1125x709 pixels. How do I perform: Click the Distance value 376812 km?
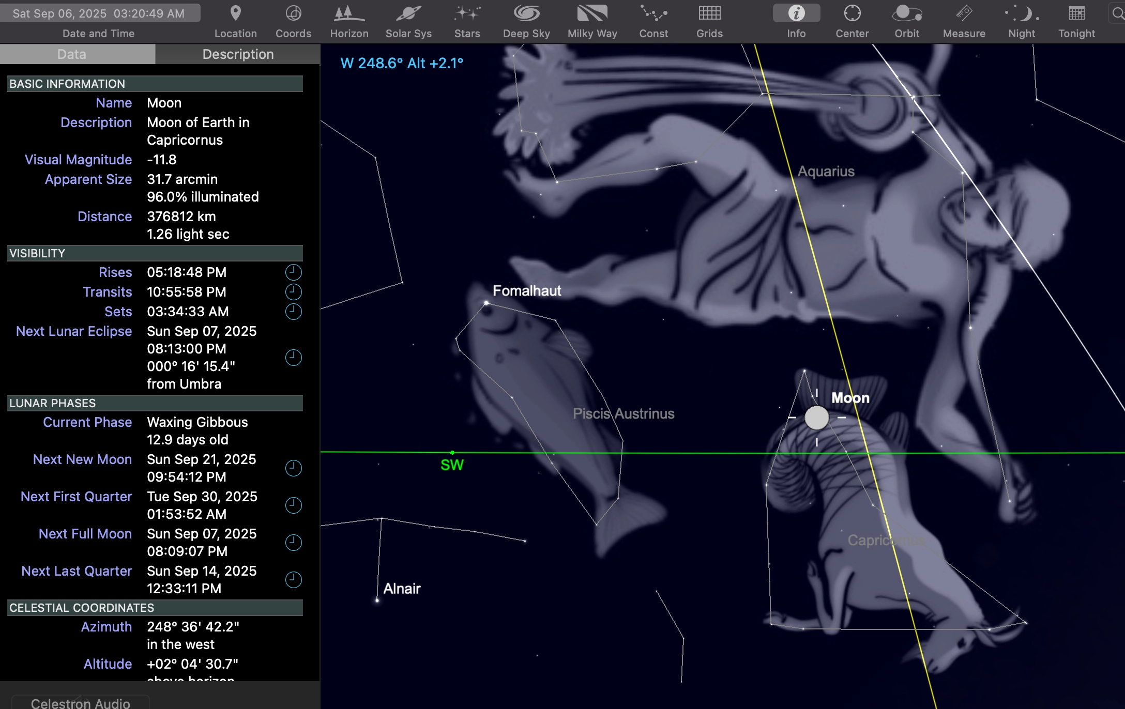click(x=181, y=217)
